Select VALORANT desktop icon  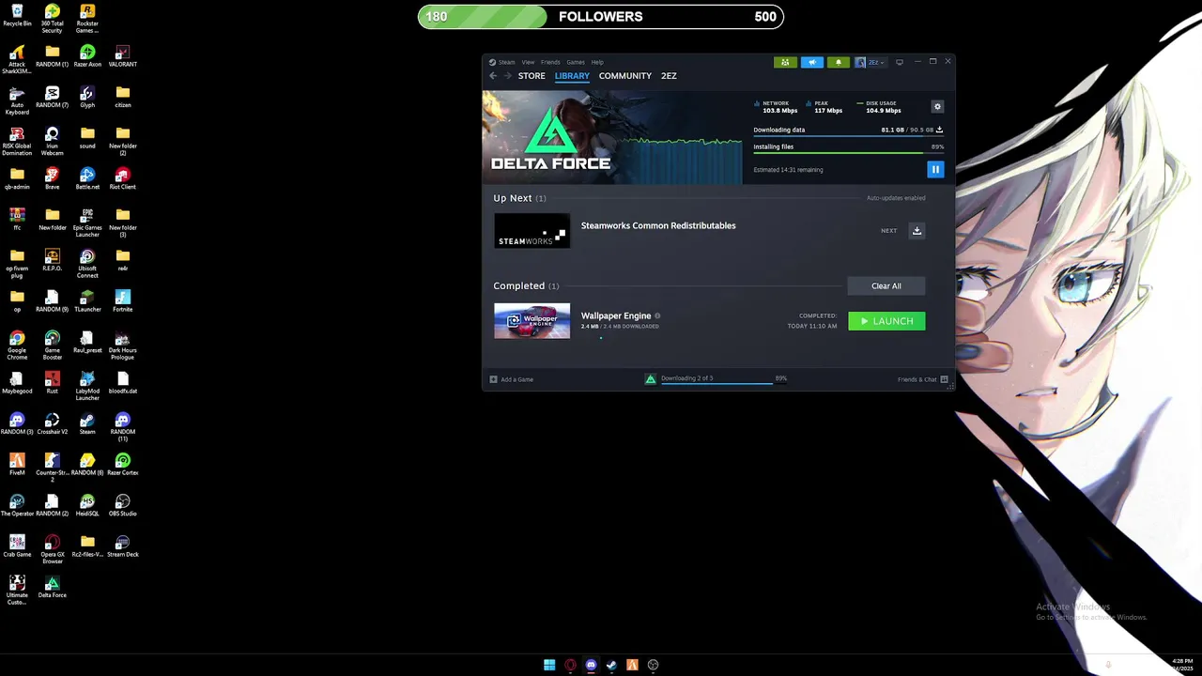[122, 56]
